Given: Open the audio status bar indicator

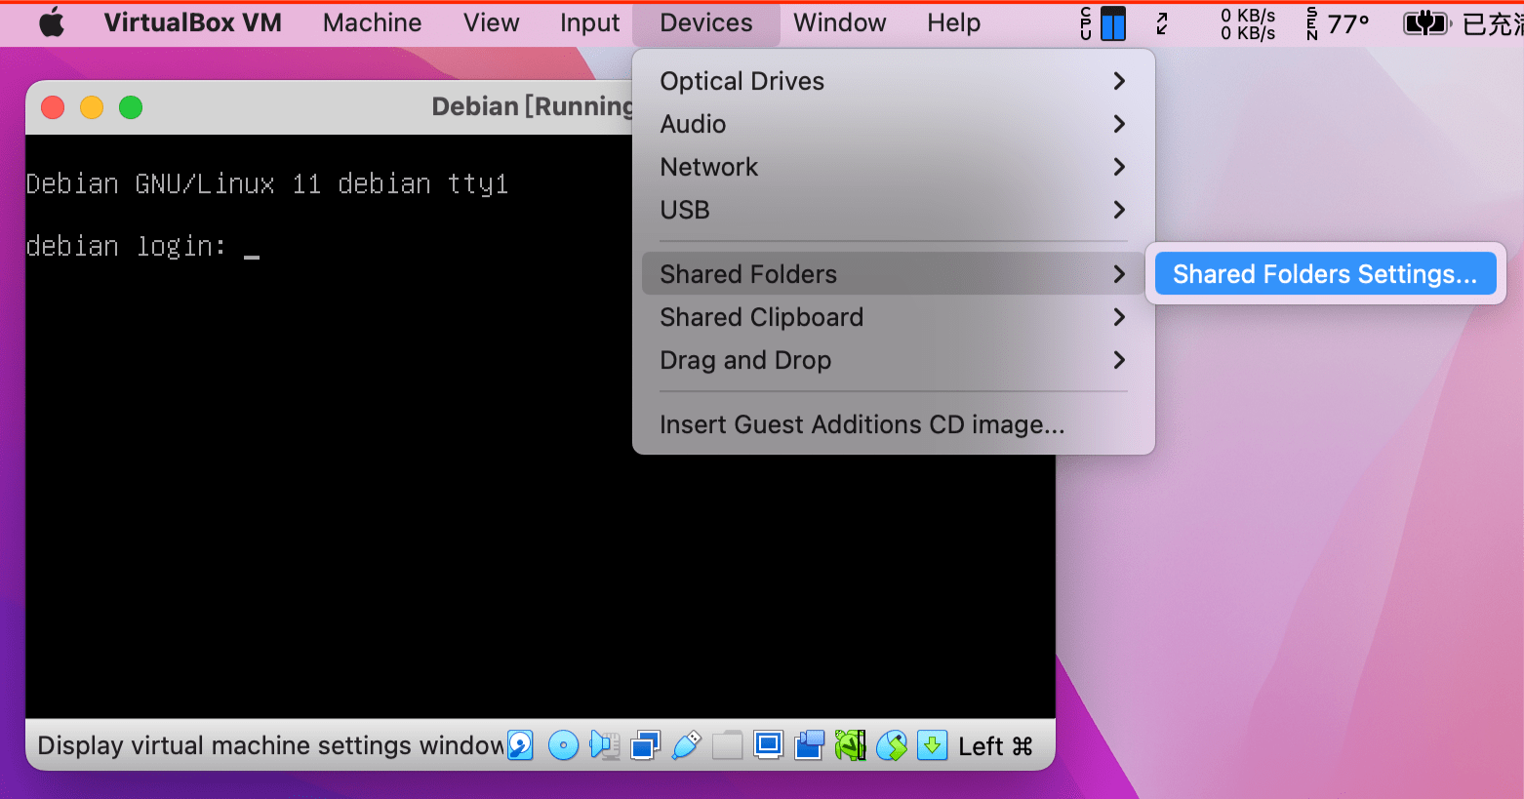Looking at the screenshot, I should coord(604,746).
